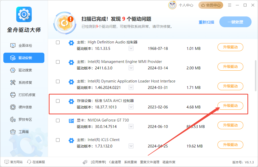
Task: Click the 驱动搜索 gear-search icon in sidebar
Action: 13,70
